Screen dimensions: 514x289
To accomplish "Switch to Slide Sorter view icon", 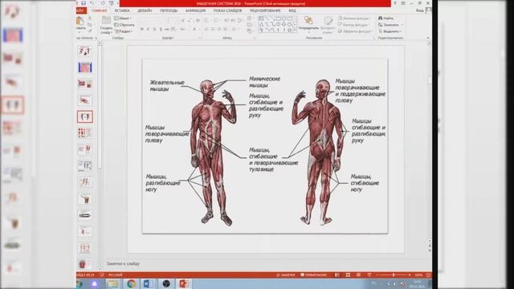I will tap(348, 275).
